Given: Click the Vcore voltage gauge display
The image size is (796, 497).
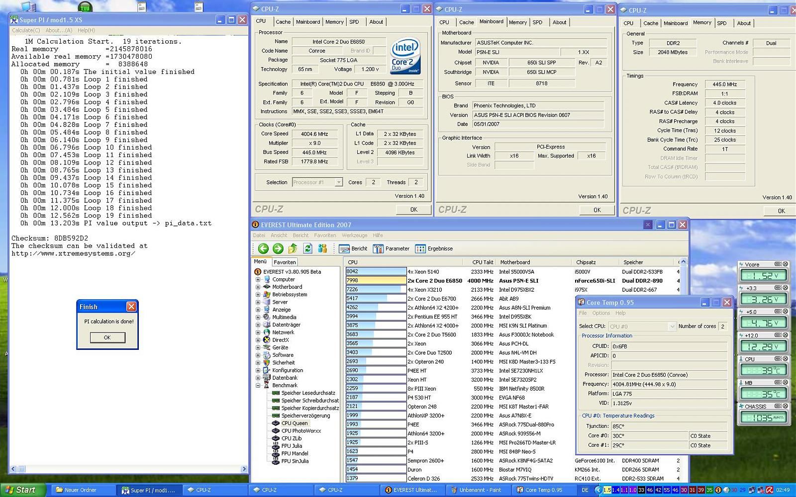Looking at the screenshot, I should point(763,276).
